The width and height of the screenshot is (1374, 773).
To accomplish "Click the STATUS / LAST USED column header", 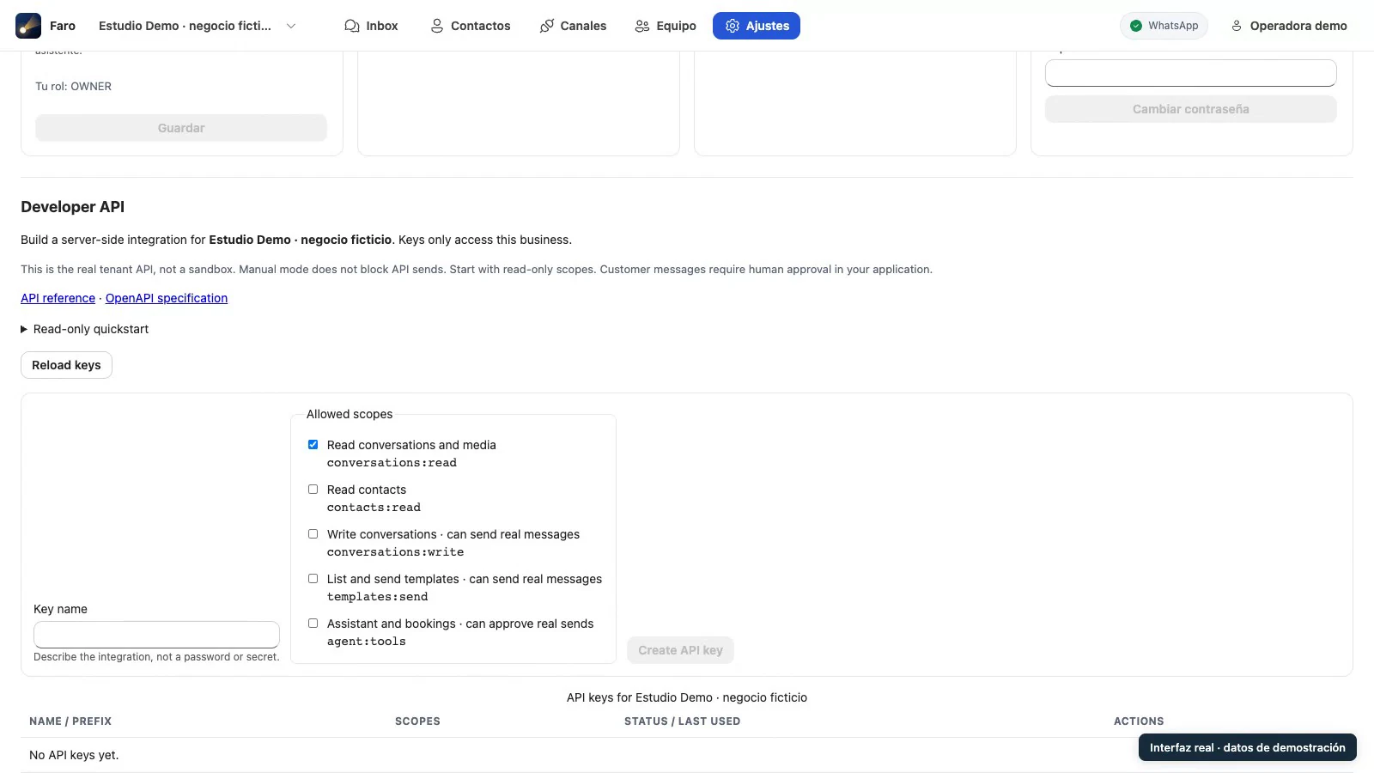I will pyautogui.click(x=682, y=721).
